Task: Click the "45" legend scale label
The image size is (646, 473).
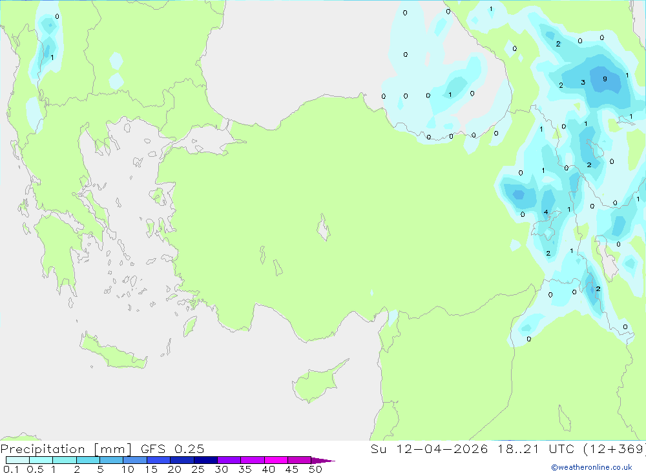Action: (x=292, y=469)
